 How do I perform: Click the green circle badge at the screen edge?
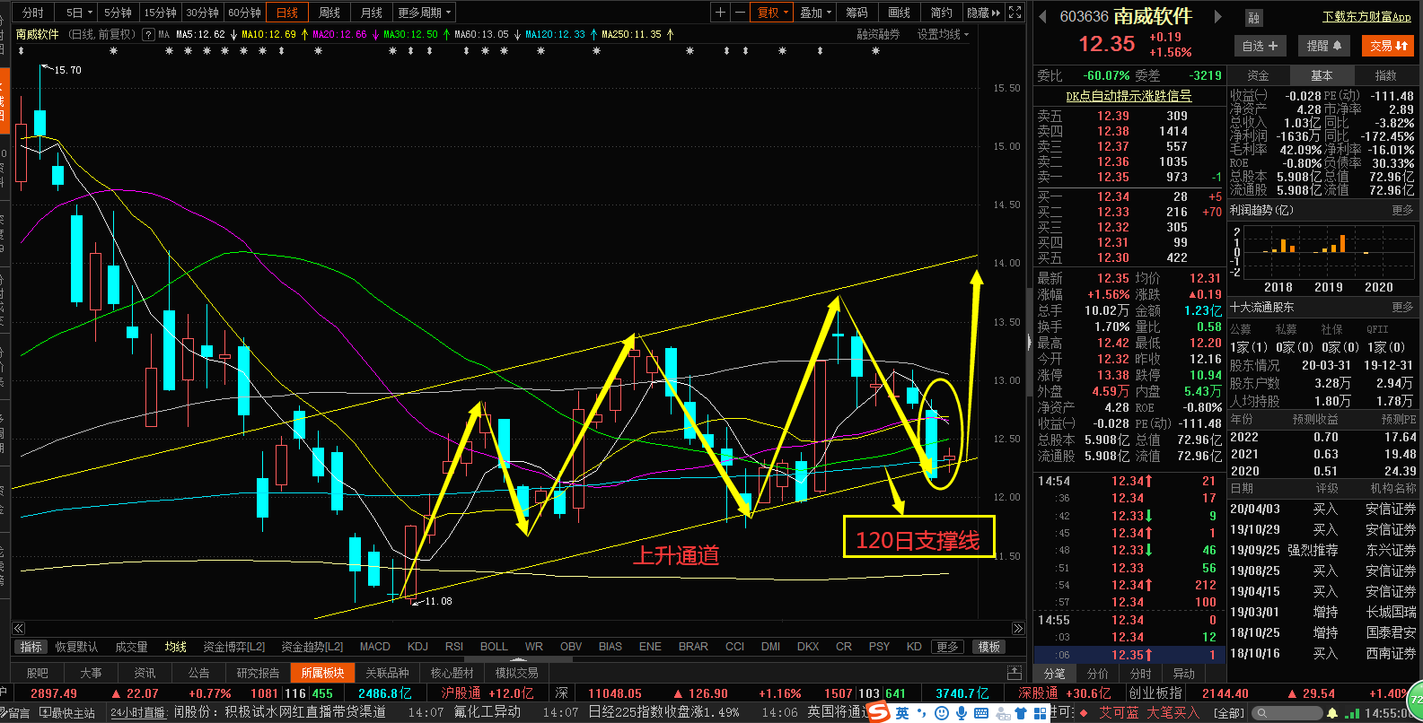(x=1417, y=700)
